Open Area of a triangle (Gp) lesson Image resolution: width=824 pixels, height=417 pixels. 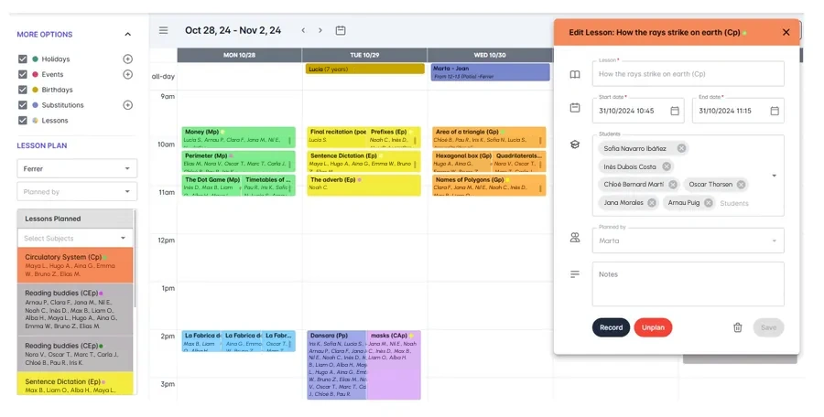pos(489,137)
